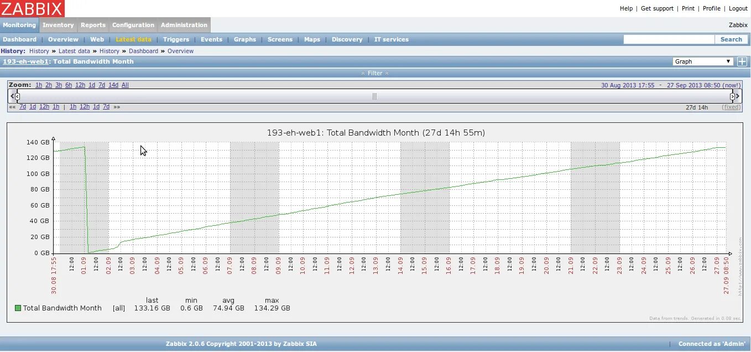The image size is (751, 352).
Task: Select Latest data submenu
Action: click(x=133, y=39)
